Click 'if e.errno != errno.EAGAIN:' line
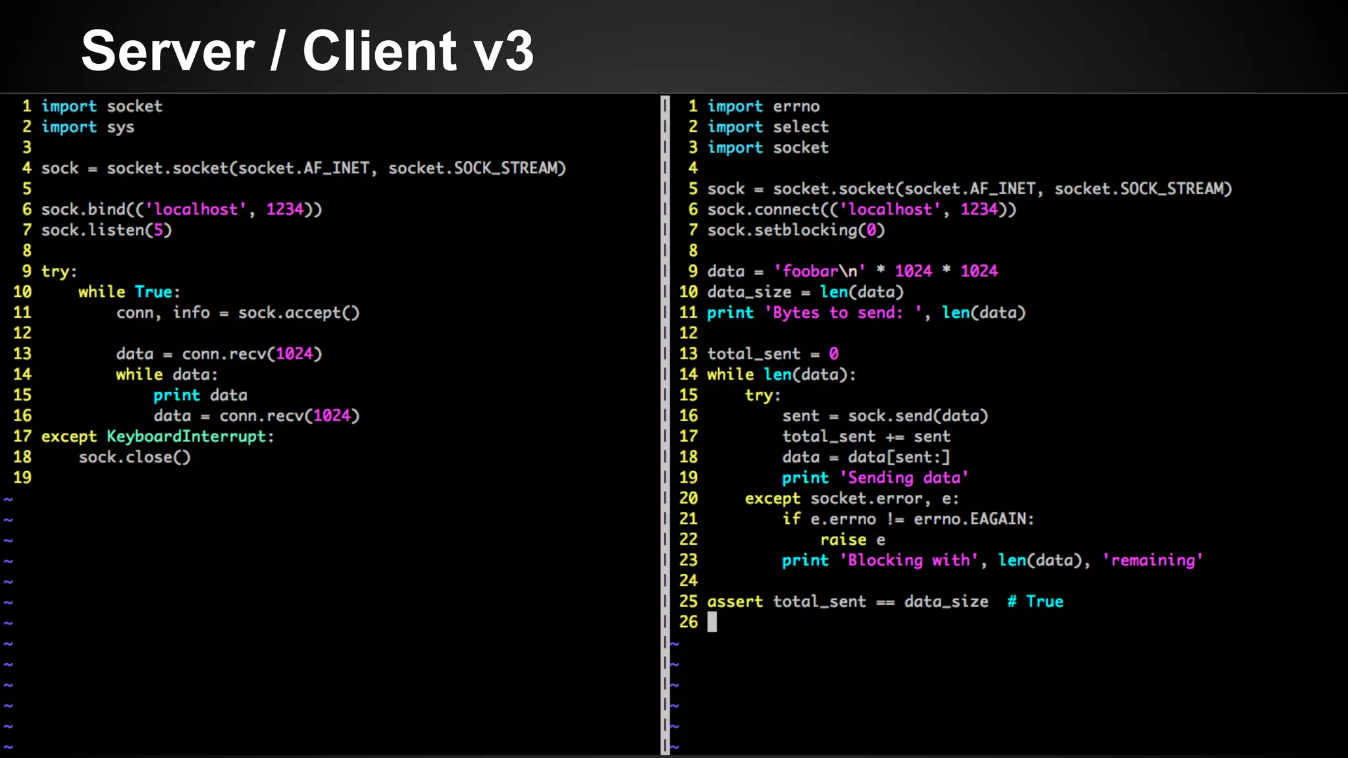This screenshot has height=758, width=1348. pyautogui.click(x=908, y=519)
